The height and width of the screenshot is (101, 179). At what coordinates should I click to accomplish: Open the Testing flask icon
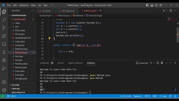4,52
